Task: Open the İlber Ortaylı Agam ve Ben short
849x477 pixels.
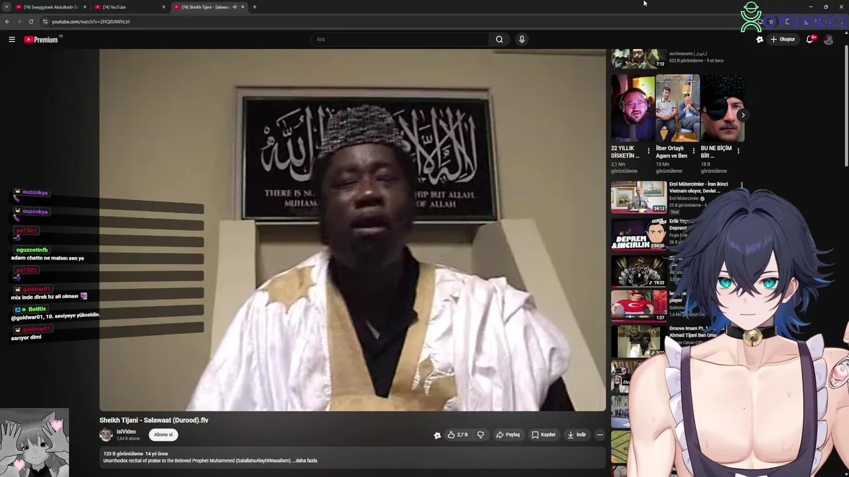Action: pos(677,108)
